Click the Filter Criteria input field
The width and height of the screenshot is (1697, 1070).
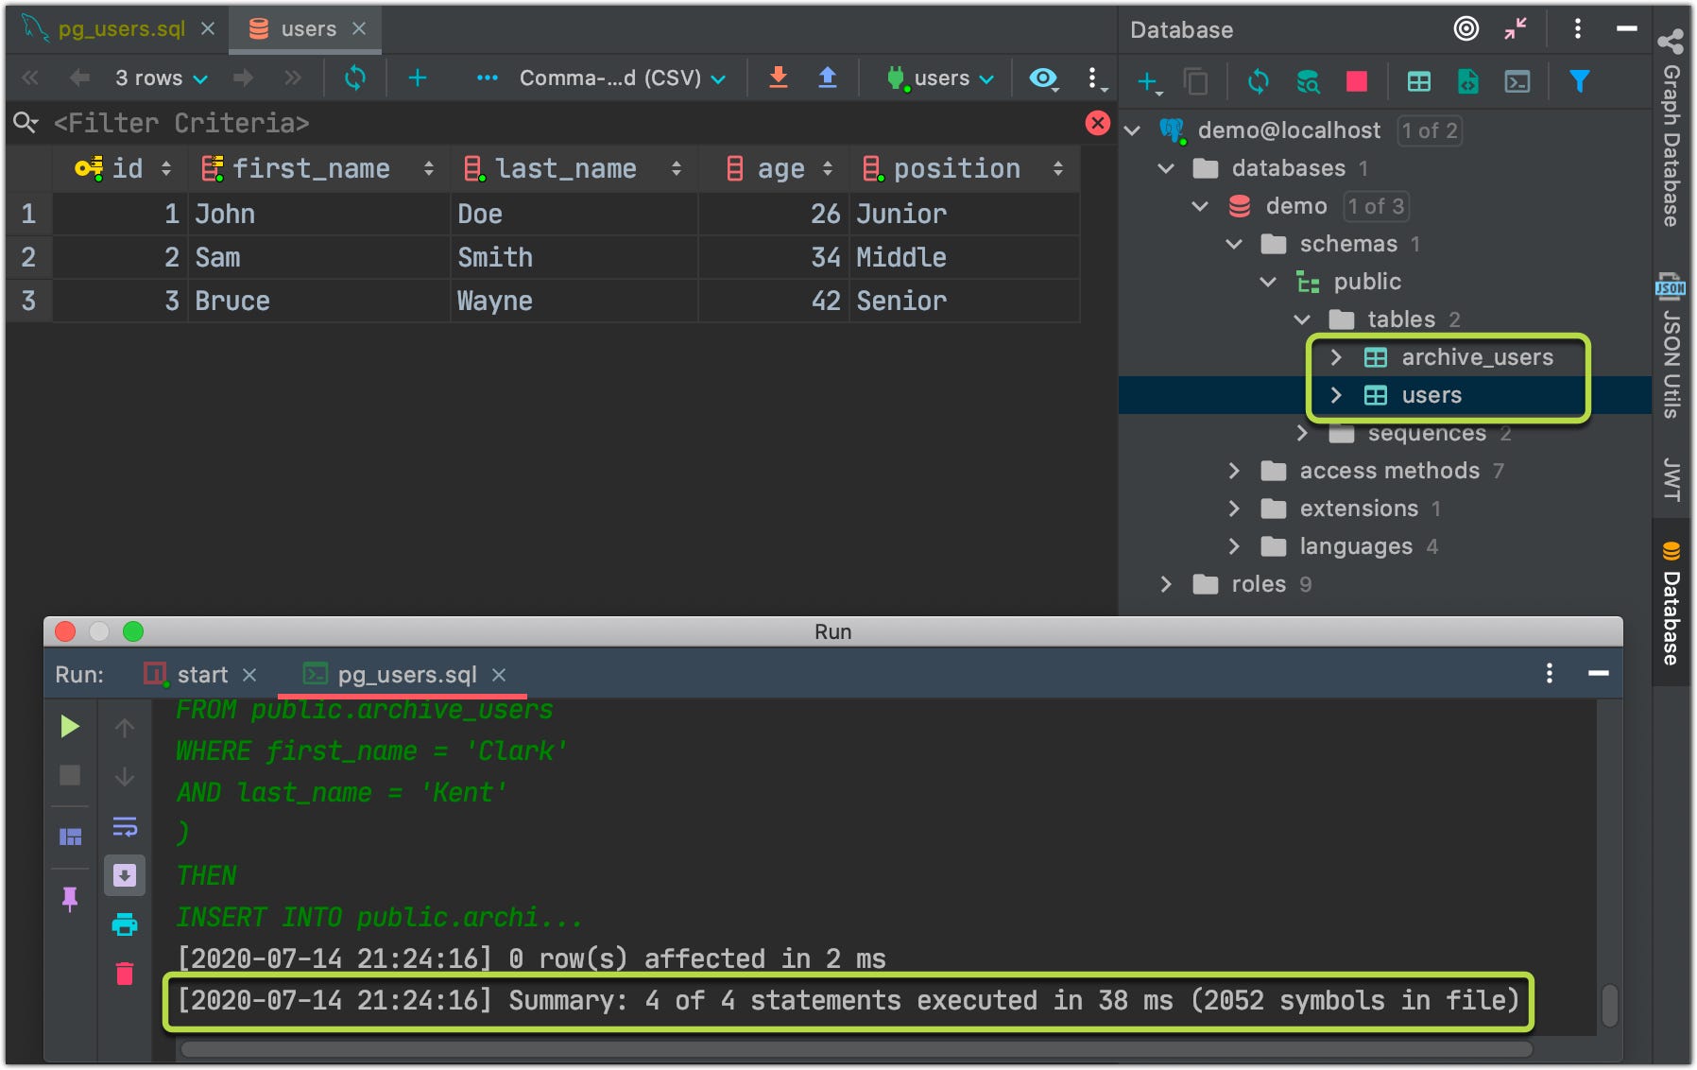[x=567, y=123]
